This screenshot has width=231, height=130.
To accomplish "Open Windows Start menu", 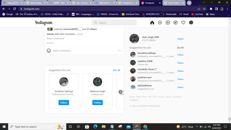I will coord(4,127).
